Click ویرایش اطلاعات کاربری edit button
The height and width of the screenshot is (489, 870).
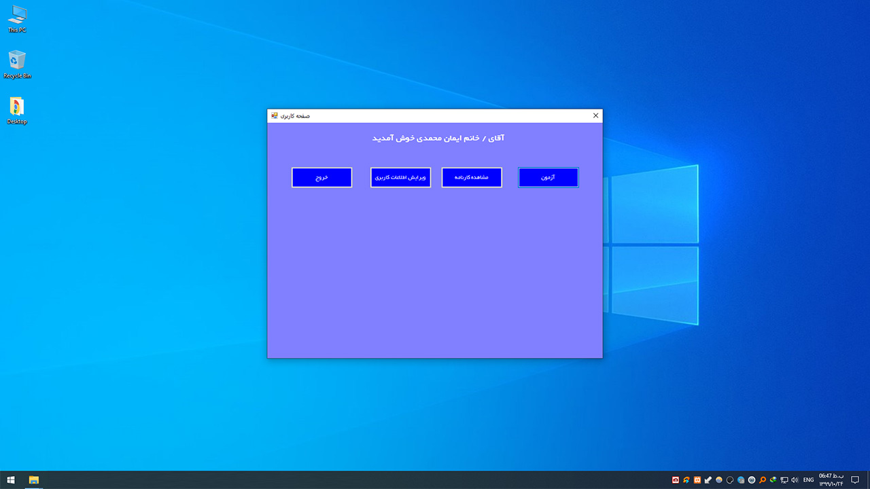point(400,177)
